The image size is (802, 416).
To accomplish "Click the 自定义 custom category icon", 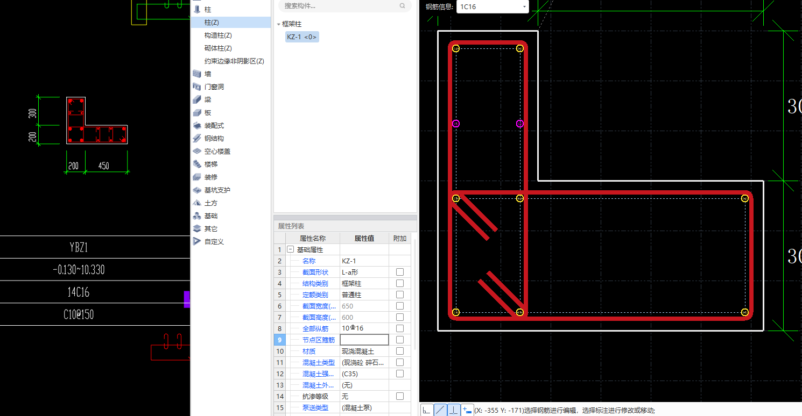I will pyautogui.click(x=196, y=241).
